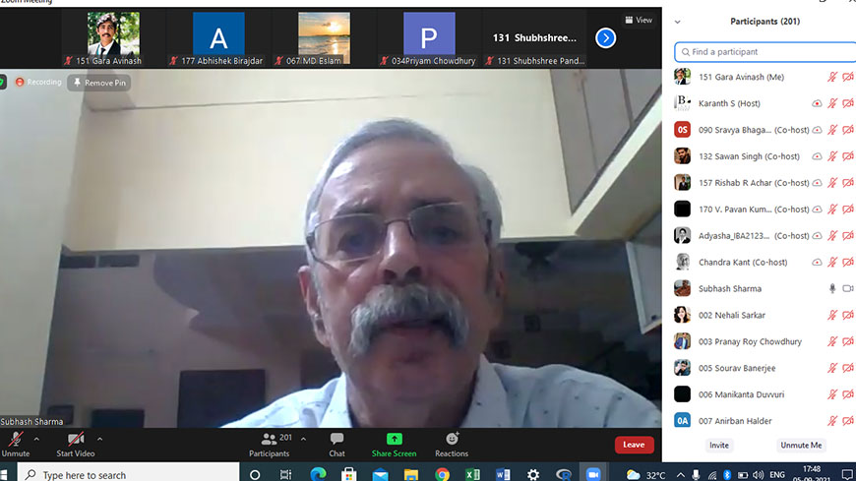Open Chrome from the Windows taskbar
This screenshot has width=856, height=481.
443,474
